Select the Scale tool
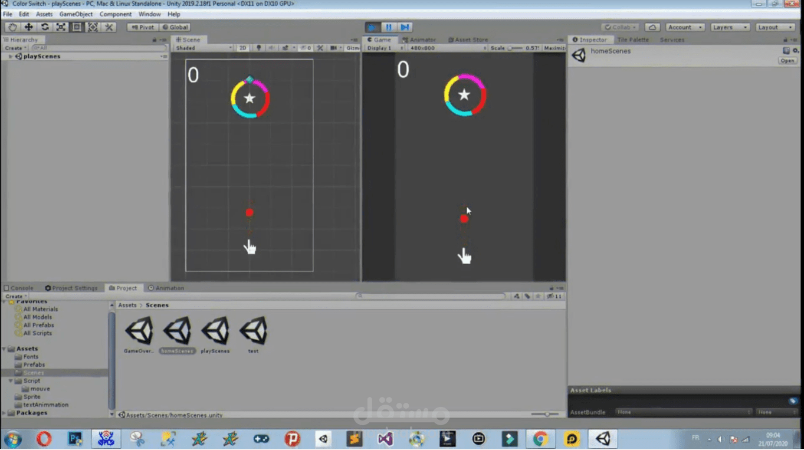 click(x=61, y=27)
